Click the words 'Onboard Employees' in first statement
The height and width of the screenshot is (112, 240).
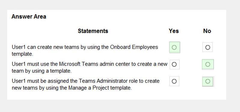pyautogui.click(x=134, y=47)
